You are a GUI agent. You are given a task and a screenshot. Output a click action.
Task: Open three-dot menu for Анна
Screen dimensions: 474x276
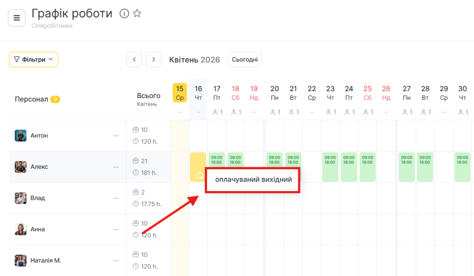point(116,229)
